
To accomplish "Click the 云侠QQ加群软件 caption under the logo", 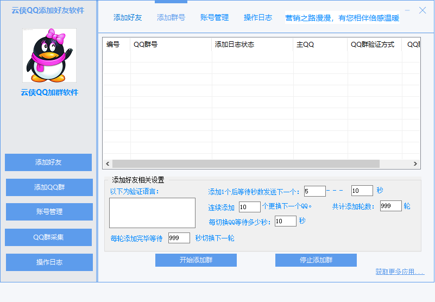I will [x=49, y=92].
